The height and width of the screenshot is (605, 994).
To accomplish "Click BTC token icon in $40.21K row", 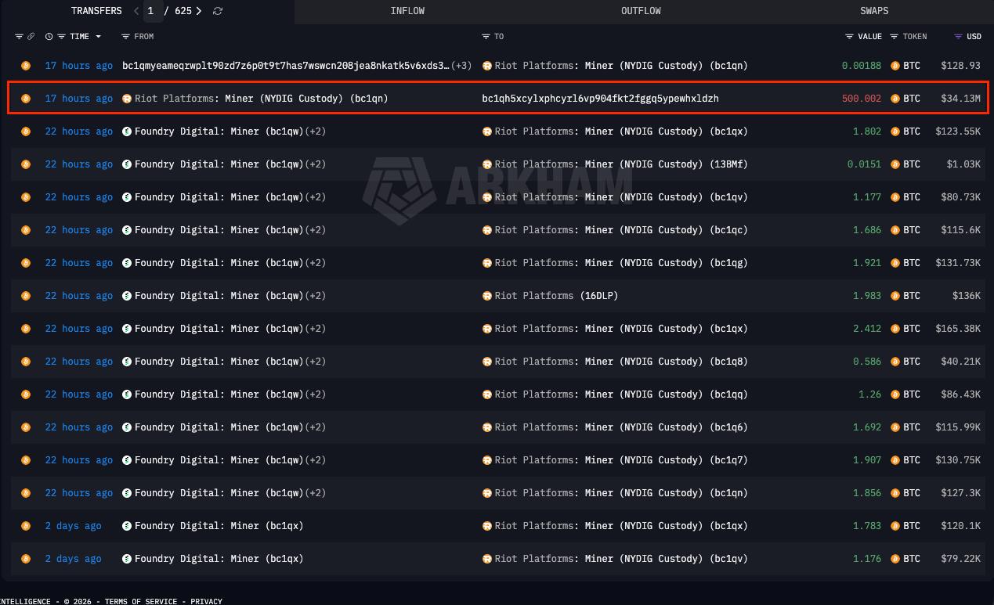I will click(x=895, y=362).
